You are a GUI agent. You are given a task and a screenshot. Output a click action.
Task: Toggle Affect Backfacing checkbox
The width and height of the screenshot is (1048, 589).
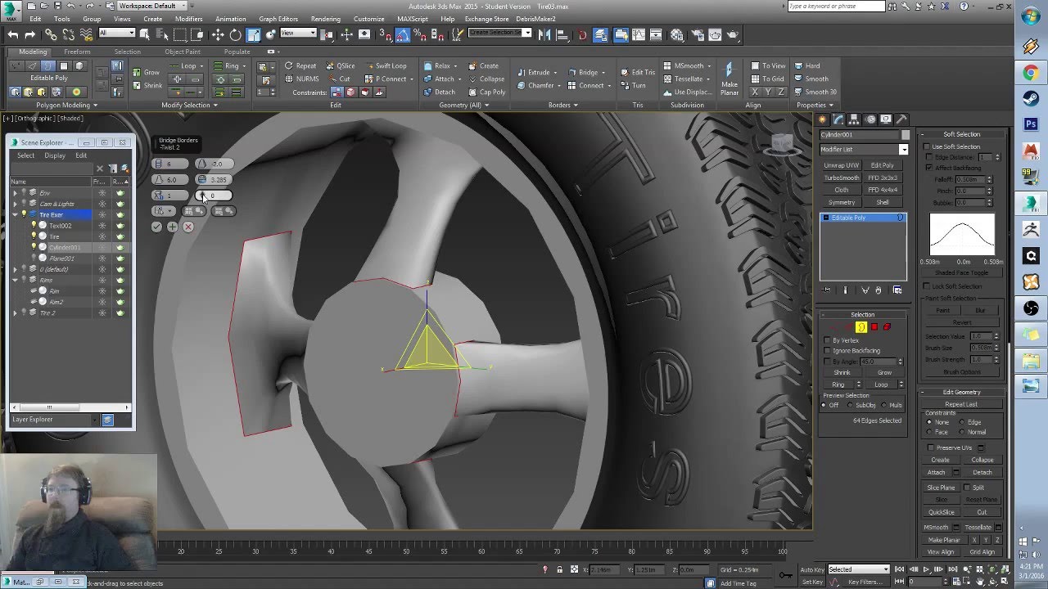[929, 168]
